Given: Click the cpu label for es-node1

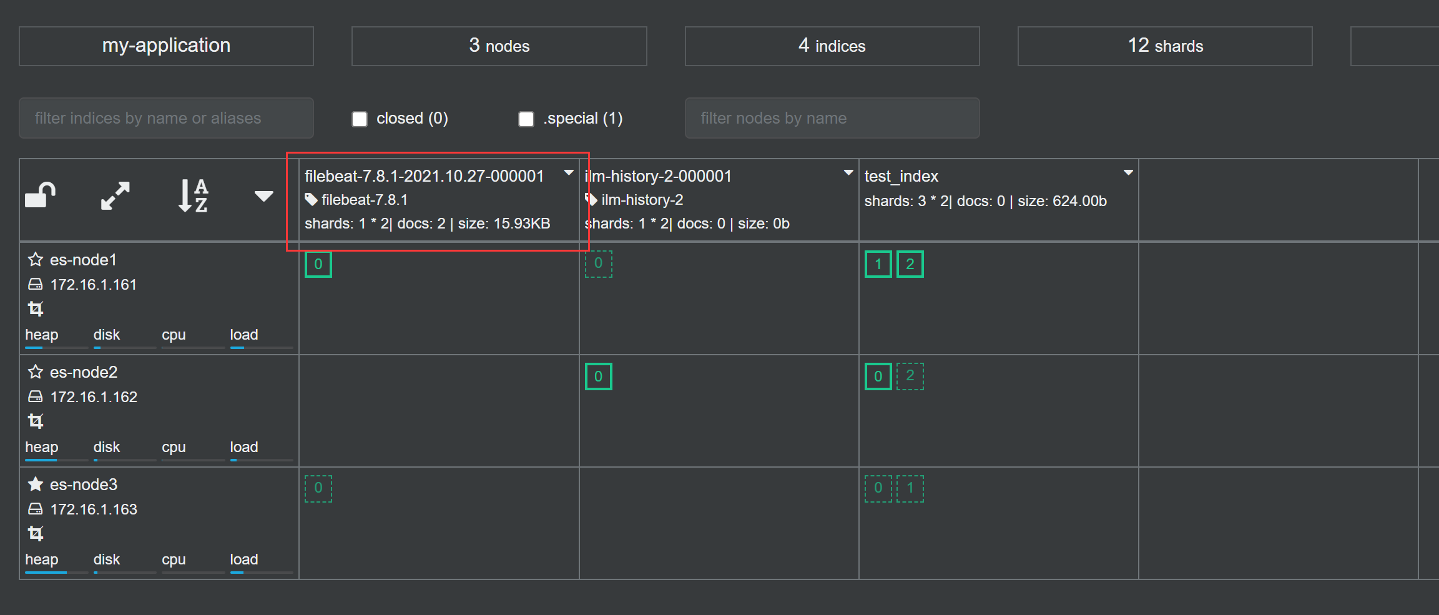Looking at the screenshot, I should coord(174,335).
